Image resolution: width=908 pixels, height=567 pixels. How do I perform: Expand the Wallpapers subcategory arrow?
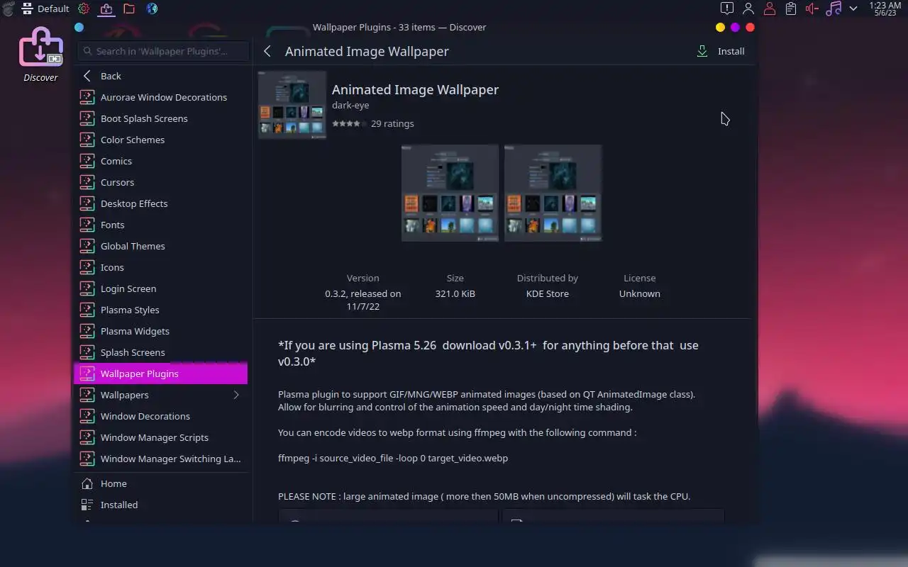(236, 395)
